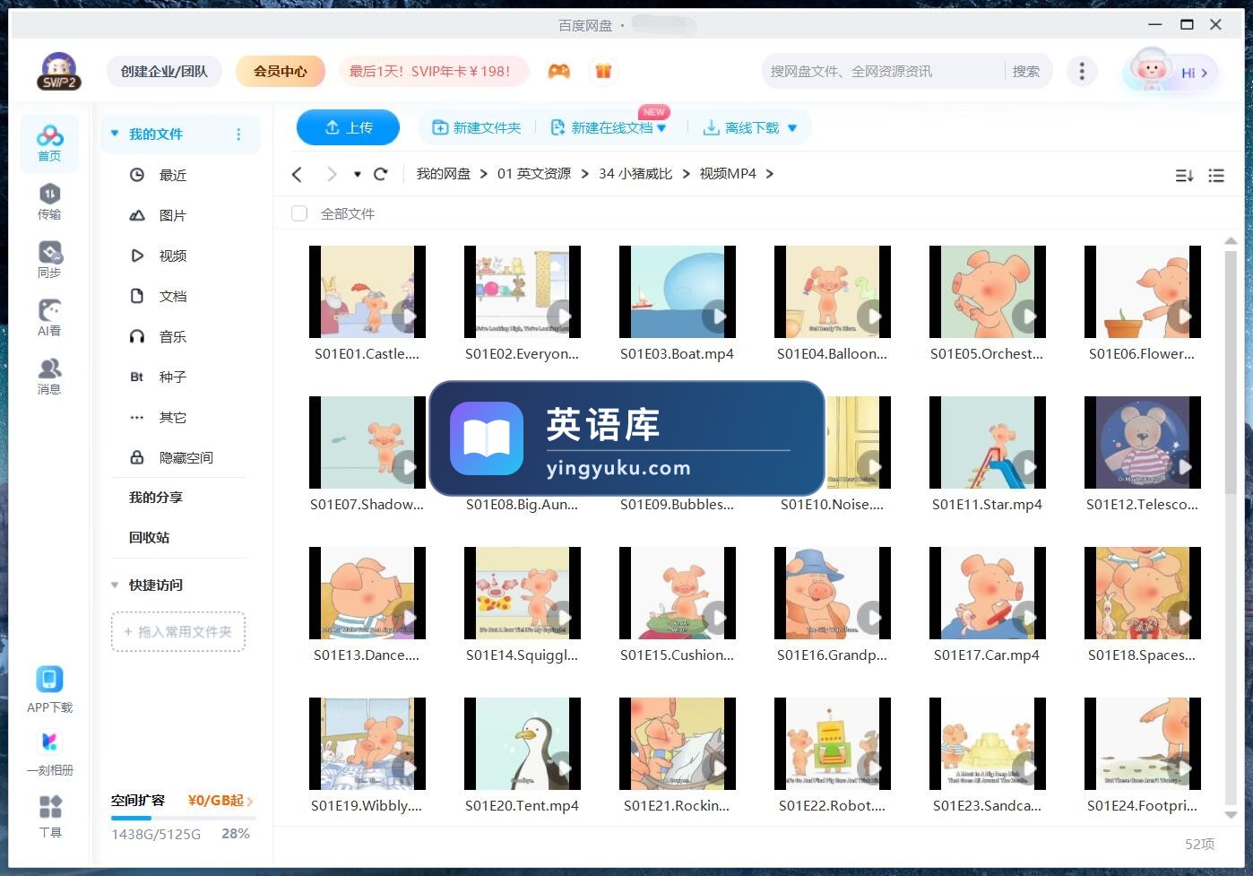
Task: Open 我的分享 my shares
Action: coord(156,497)
